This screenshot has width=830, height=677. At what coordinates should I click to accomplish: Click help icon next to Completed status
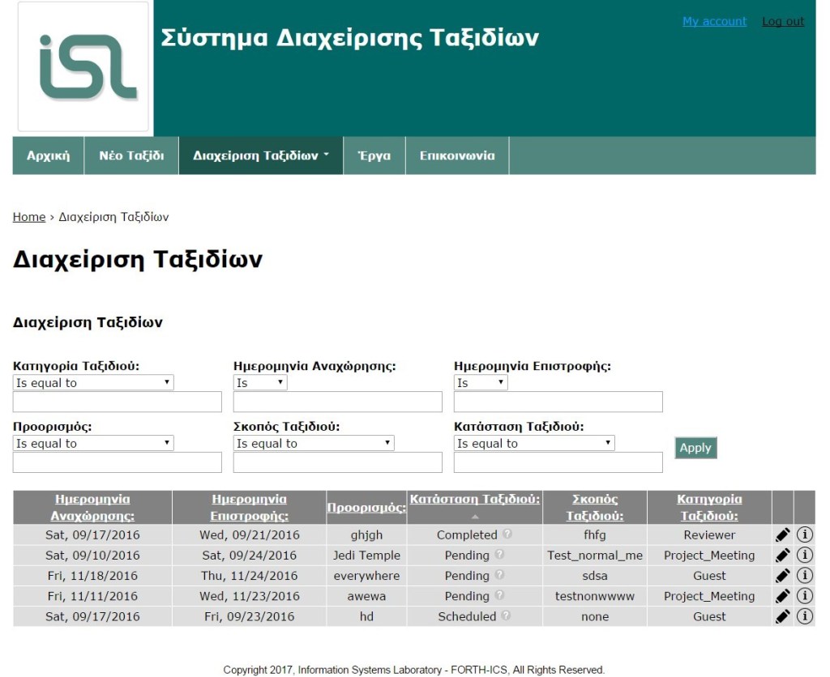[x=507, y=534]
